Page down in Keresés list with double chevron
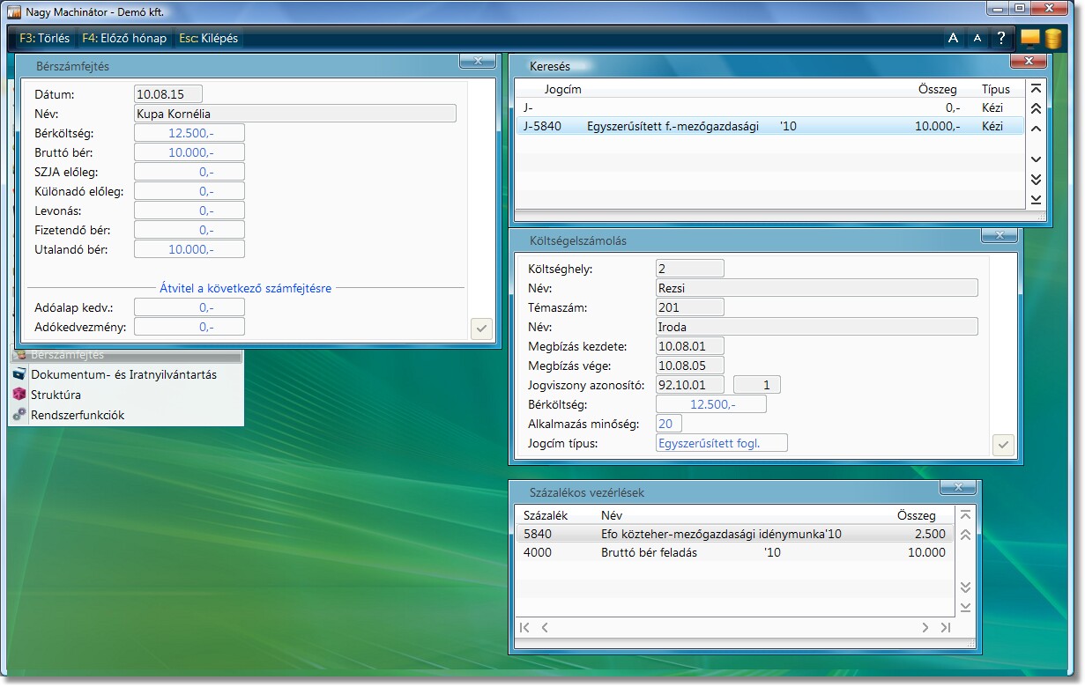This screenshot has height=687, width=1085. [1037, 180]
